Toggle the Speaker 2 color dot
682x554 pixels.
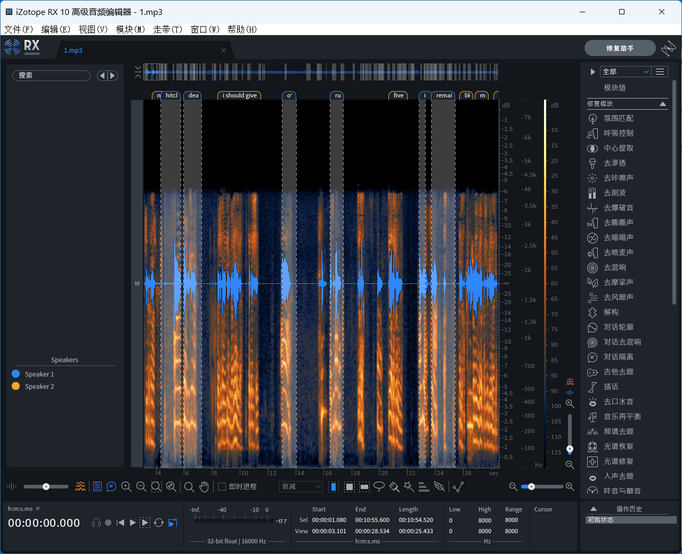coord(15,386)
